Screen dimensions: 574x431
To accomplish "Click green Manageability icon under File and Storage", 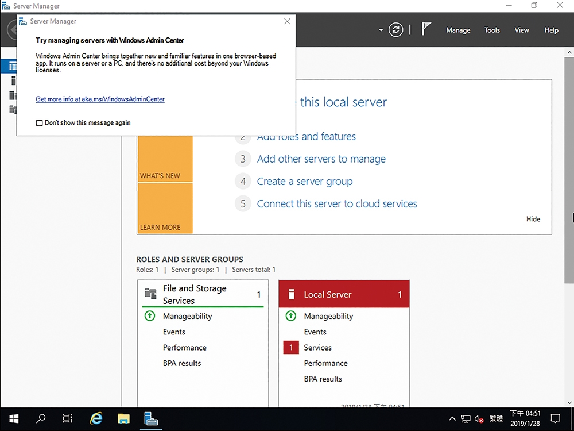I will point(150,315).
